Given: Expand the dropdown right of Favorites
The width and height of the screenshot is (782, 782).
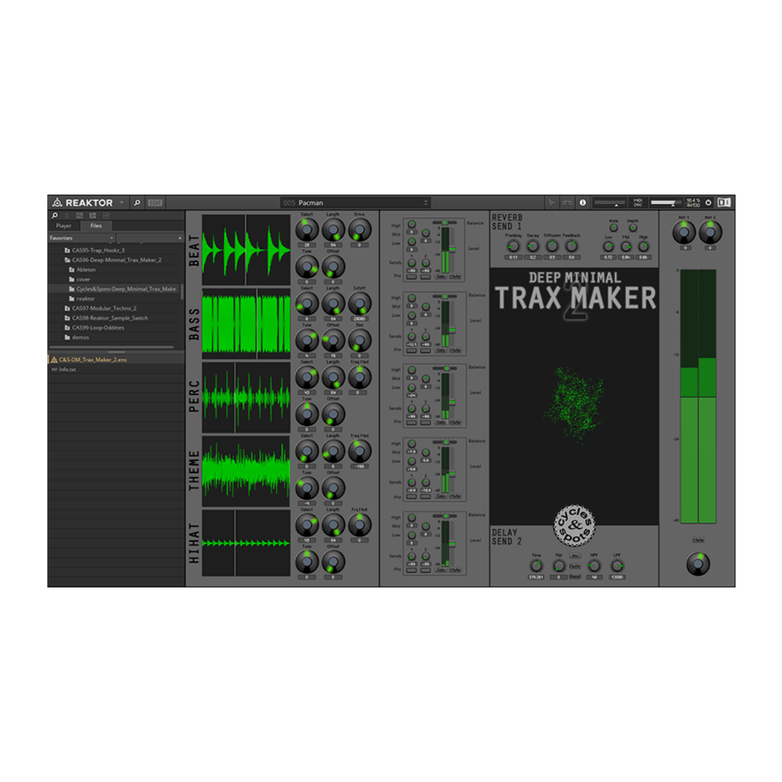Looking at the screenshot, I should coord(150,238).
